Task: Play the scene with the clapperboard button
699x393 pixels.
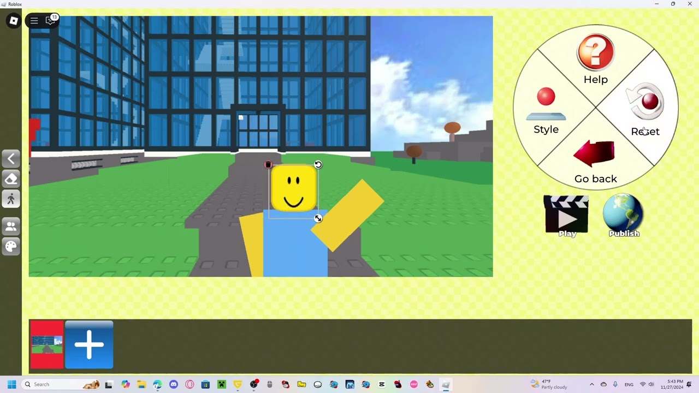Action: click(x=566, y=216)
